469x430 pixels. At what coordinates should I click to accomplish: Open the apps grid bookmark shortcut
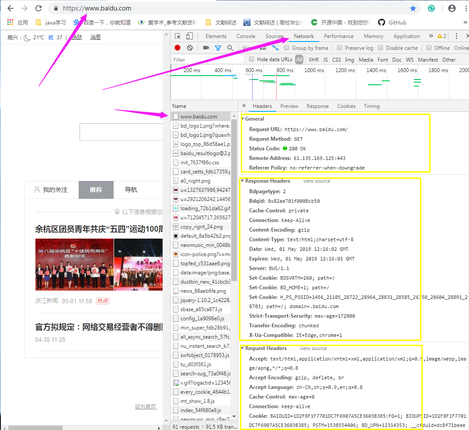pos(17,22)
